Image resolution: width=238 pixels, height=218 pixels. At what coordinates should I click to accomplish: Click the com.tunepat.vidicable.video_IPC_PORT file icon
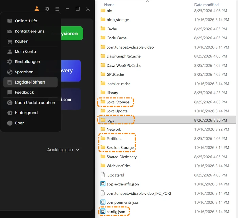coord(103,193)
